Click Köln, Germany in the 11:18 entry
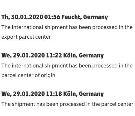 (x=84, y=94)
